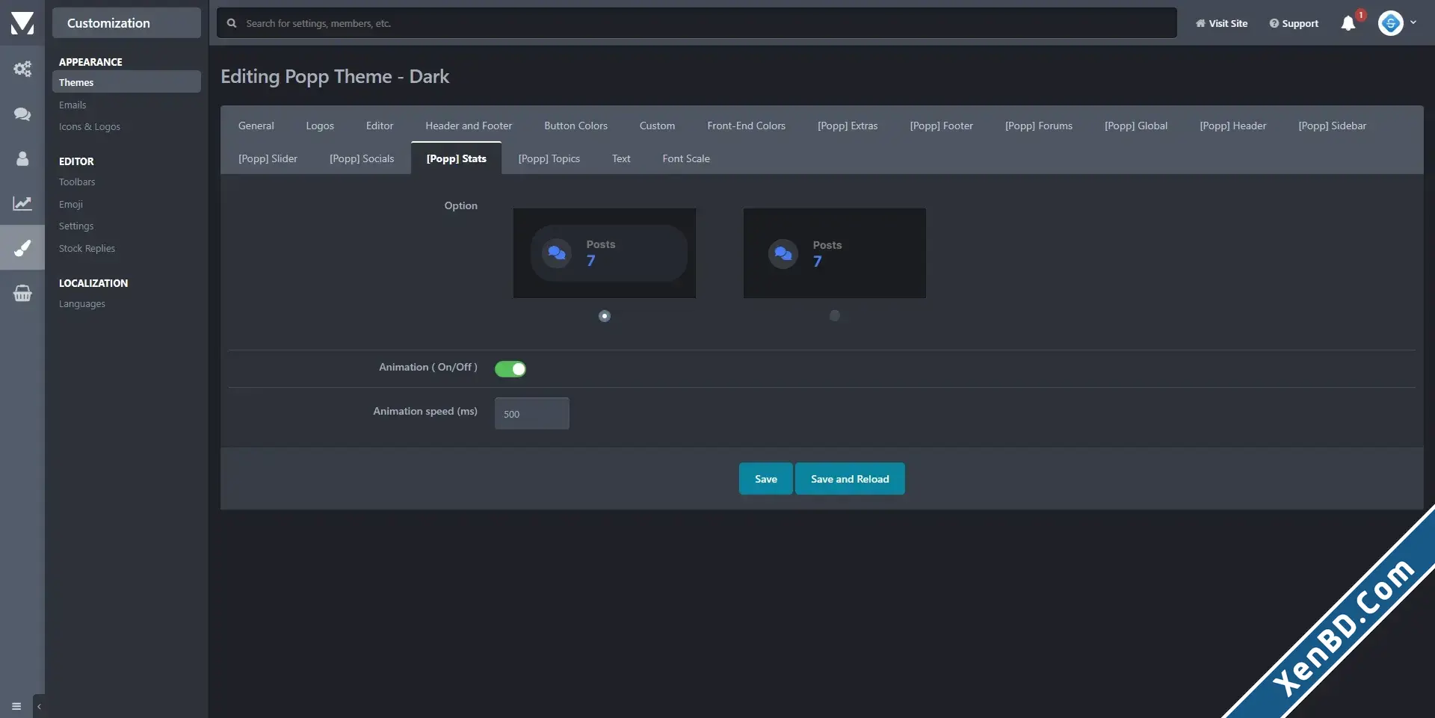Open notifications bell icon

click(1348, 23)
